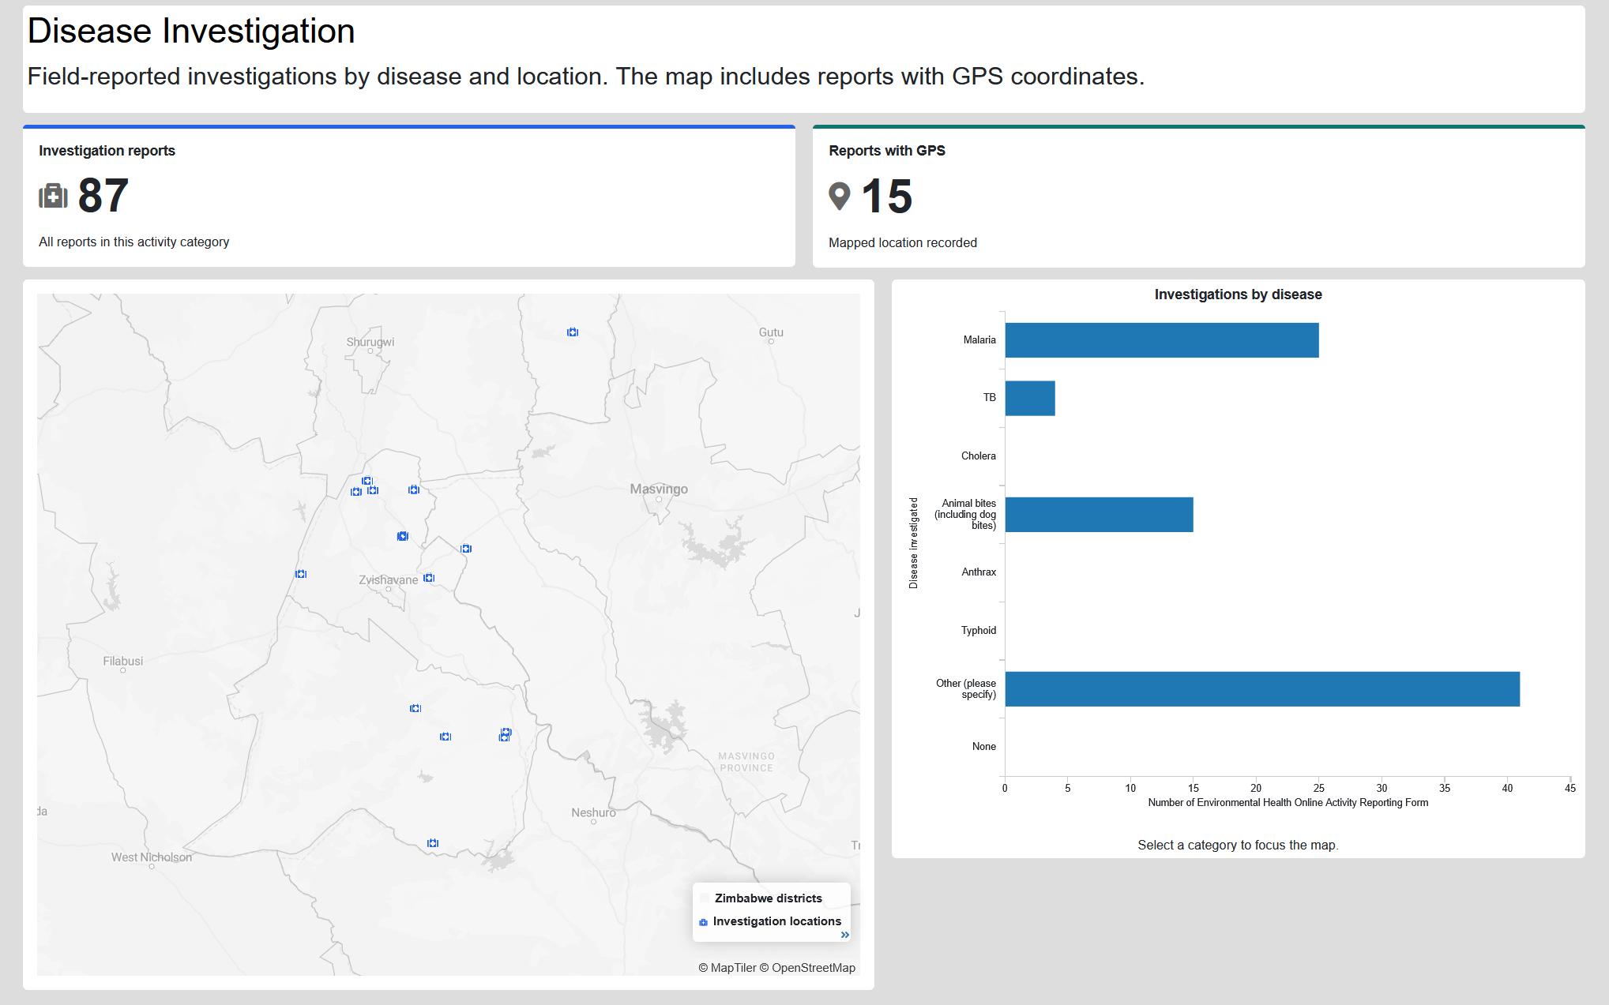Click the 'Mapped location recorded' caption
This screenshot has height=1005, width=1609.
[x=903, y=243]
